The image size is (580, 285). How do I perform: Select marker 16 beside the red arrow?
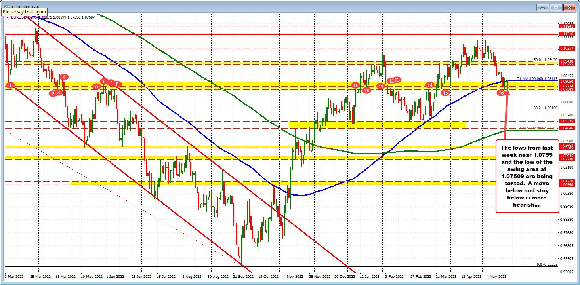[x=502, y=93]
